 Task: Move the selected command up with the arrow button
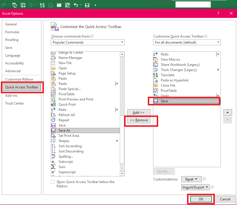click(x=228, y=113)
